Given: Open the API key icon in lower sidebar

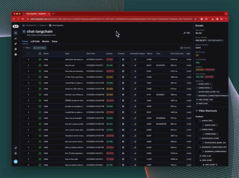Looking at the screenshot, I should [x=15, y=148].
